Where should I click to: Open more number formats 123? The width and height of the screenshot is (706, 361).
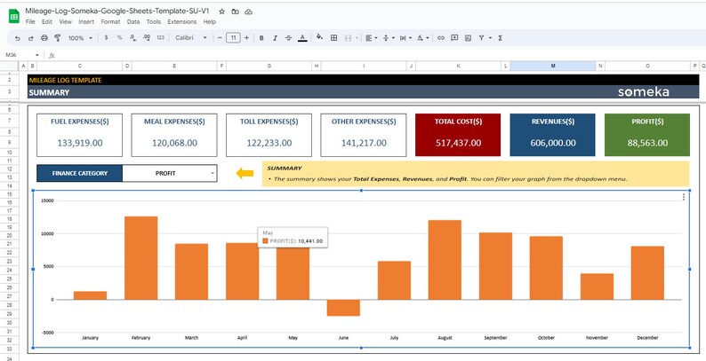point(160,38)
